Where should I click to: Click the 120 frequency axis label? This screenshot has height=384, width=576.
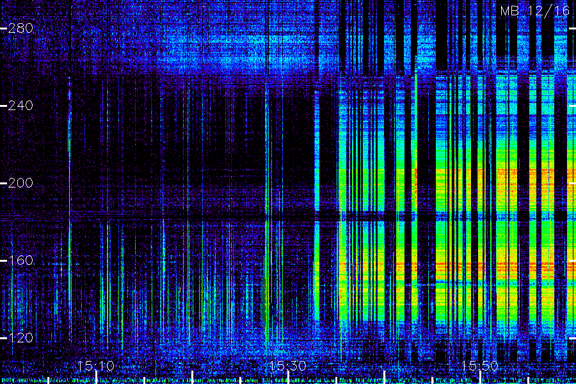(20, 338)
